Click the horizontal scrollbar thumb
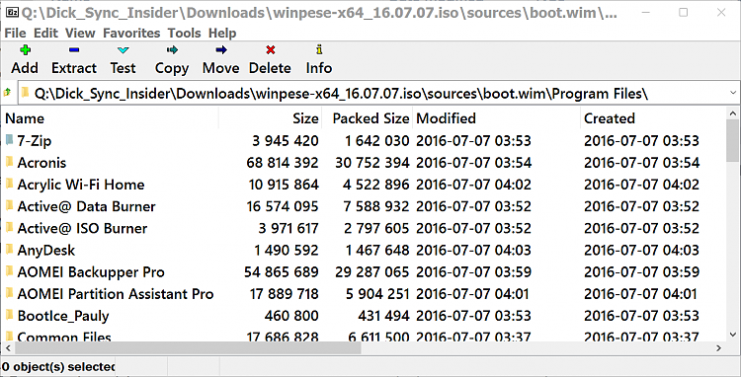The width and height of the screenshot is (741, 377). (188, 348)
